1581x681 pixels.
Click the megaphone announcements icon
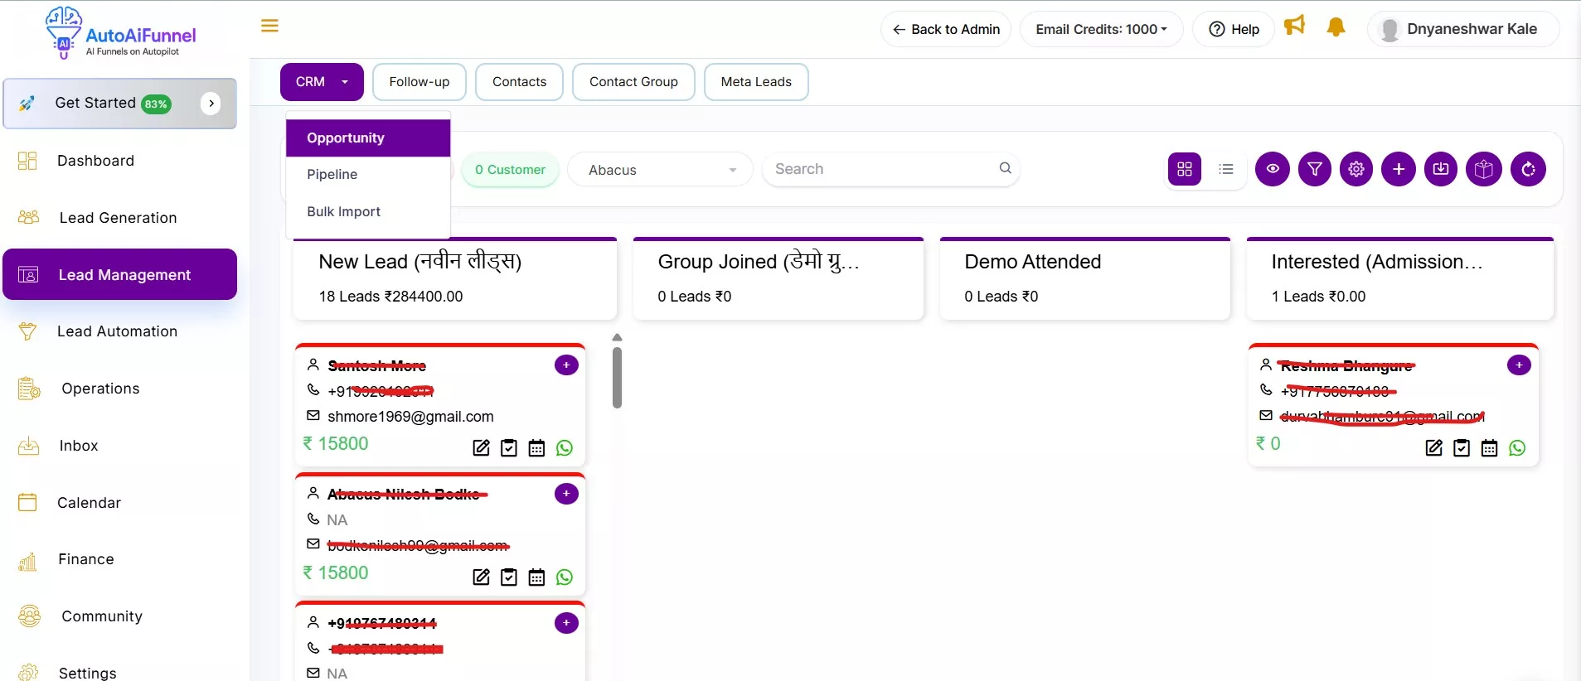(x=1294, y=27)
